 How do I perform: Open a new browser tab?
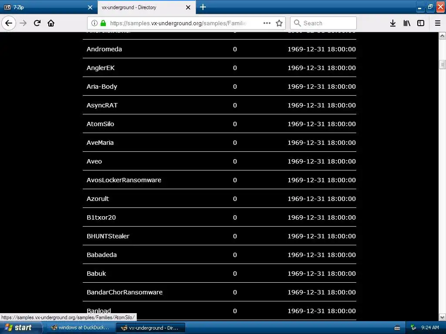203,7
